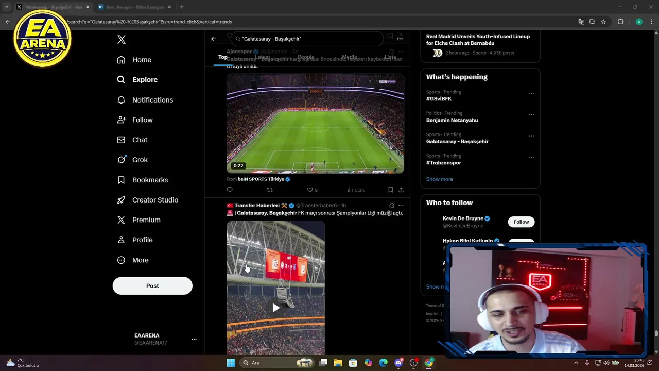Open options for #Trabzonspor trend
The width and height of the screenshot is (659, 371).
coord(531,157)
